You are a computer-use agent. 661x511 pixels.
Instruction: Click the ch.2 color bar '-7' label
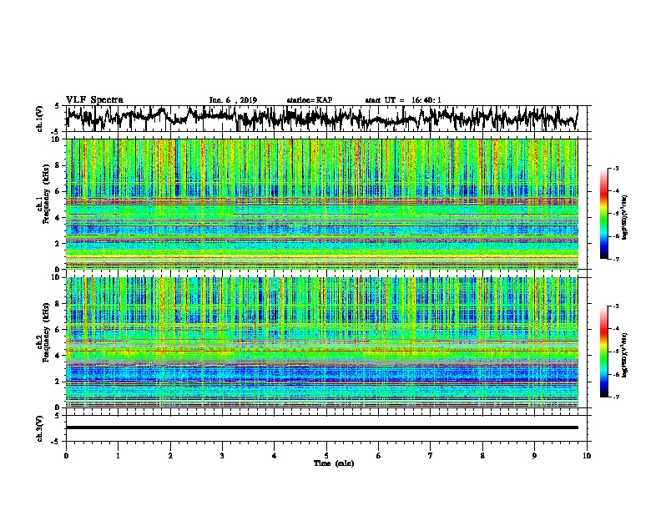[x=615, y=397]
